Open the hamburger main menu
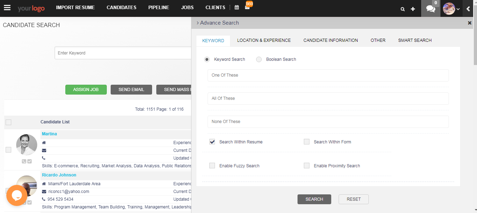 (x=7, y=8)
